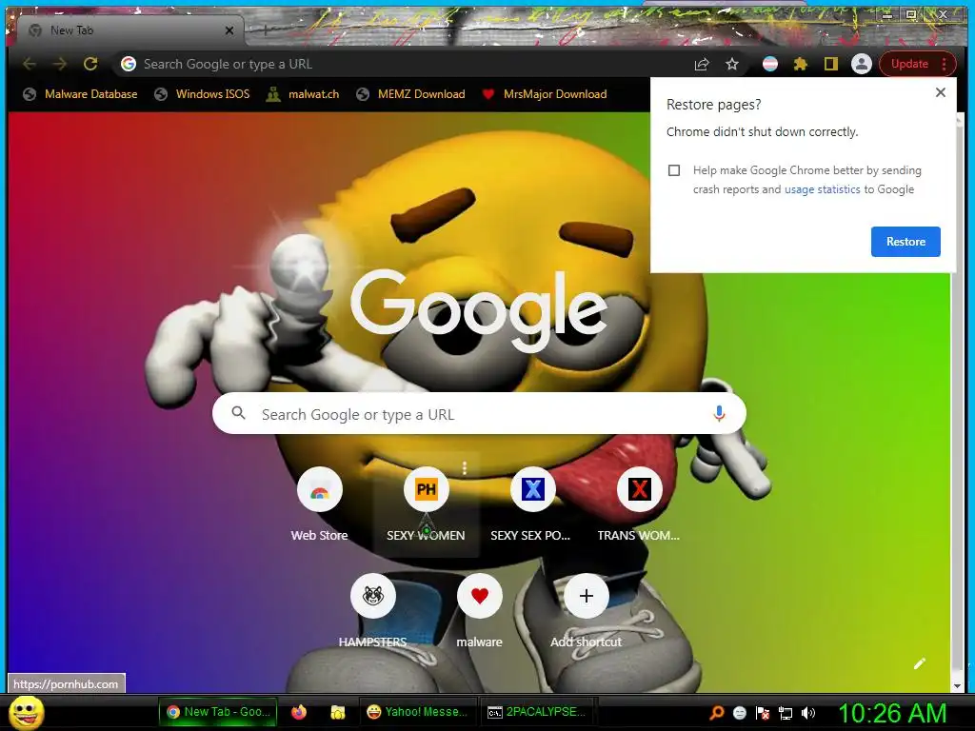Viewport: 975px width, 731px height.
Task: Open the malware heart shortcut
Action: point(480,610)
